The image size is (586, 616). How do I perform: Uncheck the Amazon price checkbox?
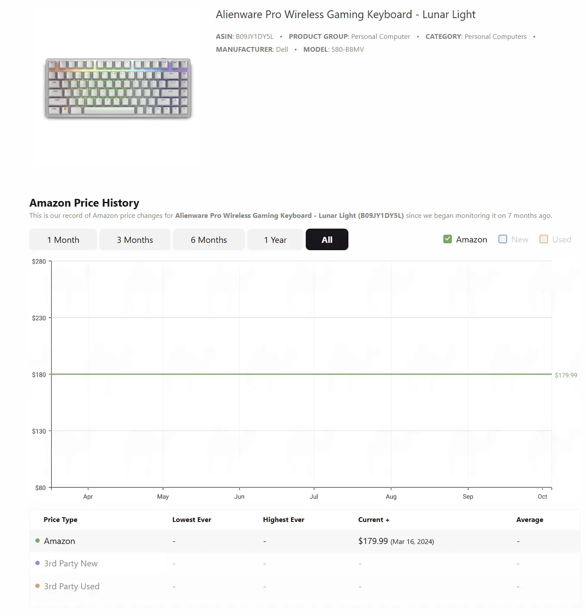pos(448,239)
